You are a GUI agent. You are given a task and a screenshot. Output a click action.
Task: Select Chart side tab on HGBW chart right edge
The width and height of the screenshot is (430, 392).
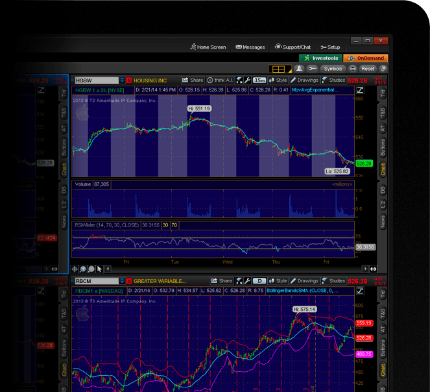(x=383, y=169)
